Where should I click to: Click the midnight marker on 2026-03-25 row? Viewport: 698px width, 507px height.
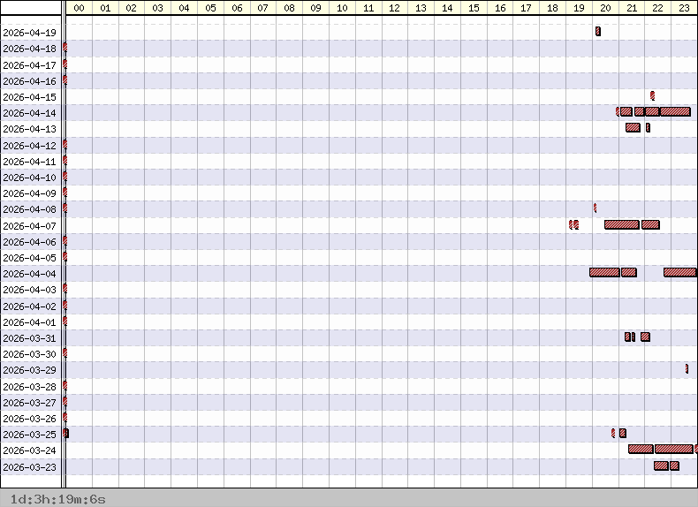66,433
